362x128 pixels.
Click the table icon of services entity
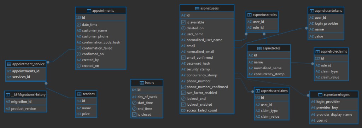79,94
